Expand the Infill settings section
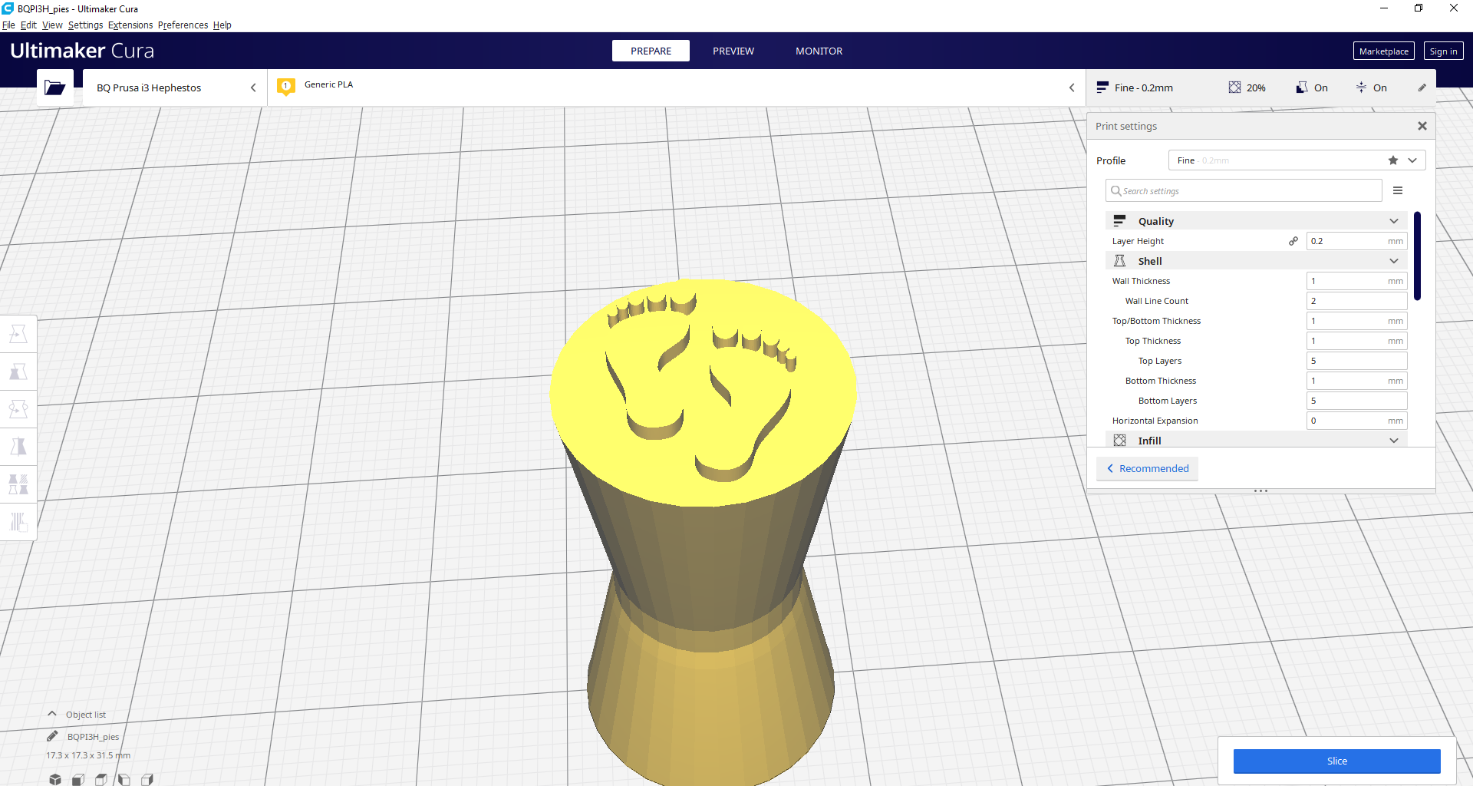Screen dimensions: 1473x786 [1393, 440]
